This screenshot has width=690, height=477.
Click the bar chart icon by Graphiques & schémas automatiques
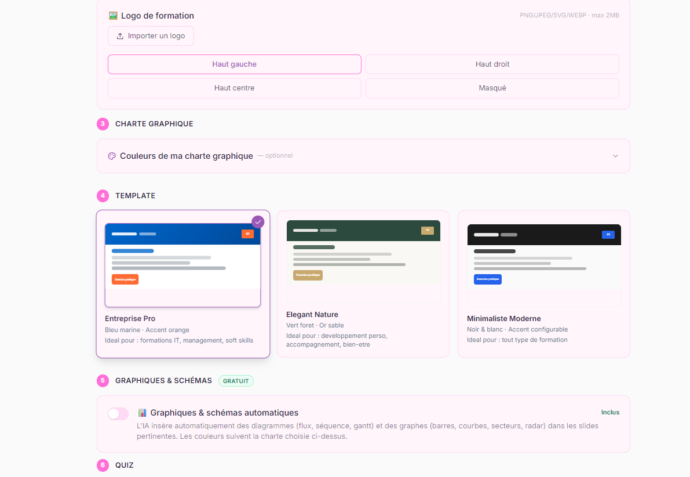click(142, 413)
